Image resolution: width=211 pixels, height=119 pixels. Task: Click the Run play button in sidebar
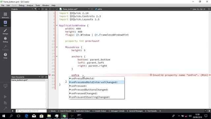5,97
